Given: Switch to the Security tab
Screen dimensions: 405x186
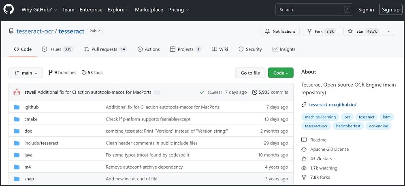Looking at the screenshot, I should pyautogui.click(x=250, y=49).
